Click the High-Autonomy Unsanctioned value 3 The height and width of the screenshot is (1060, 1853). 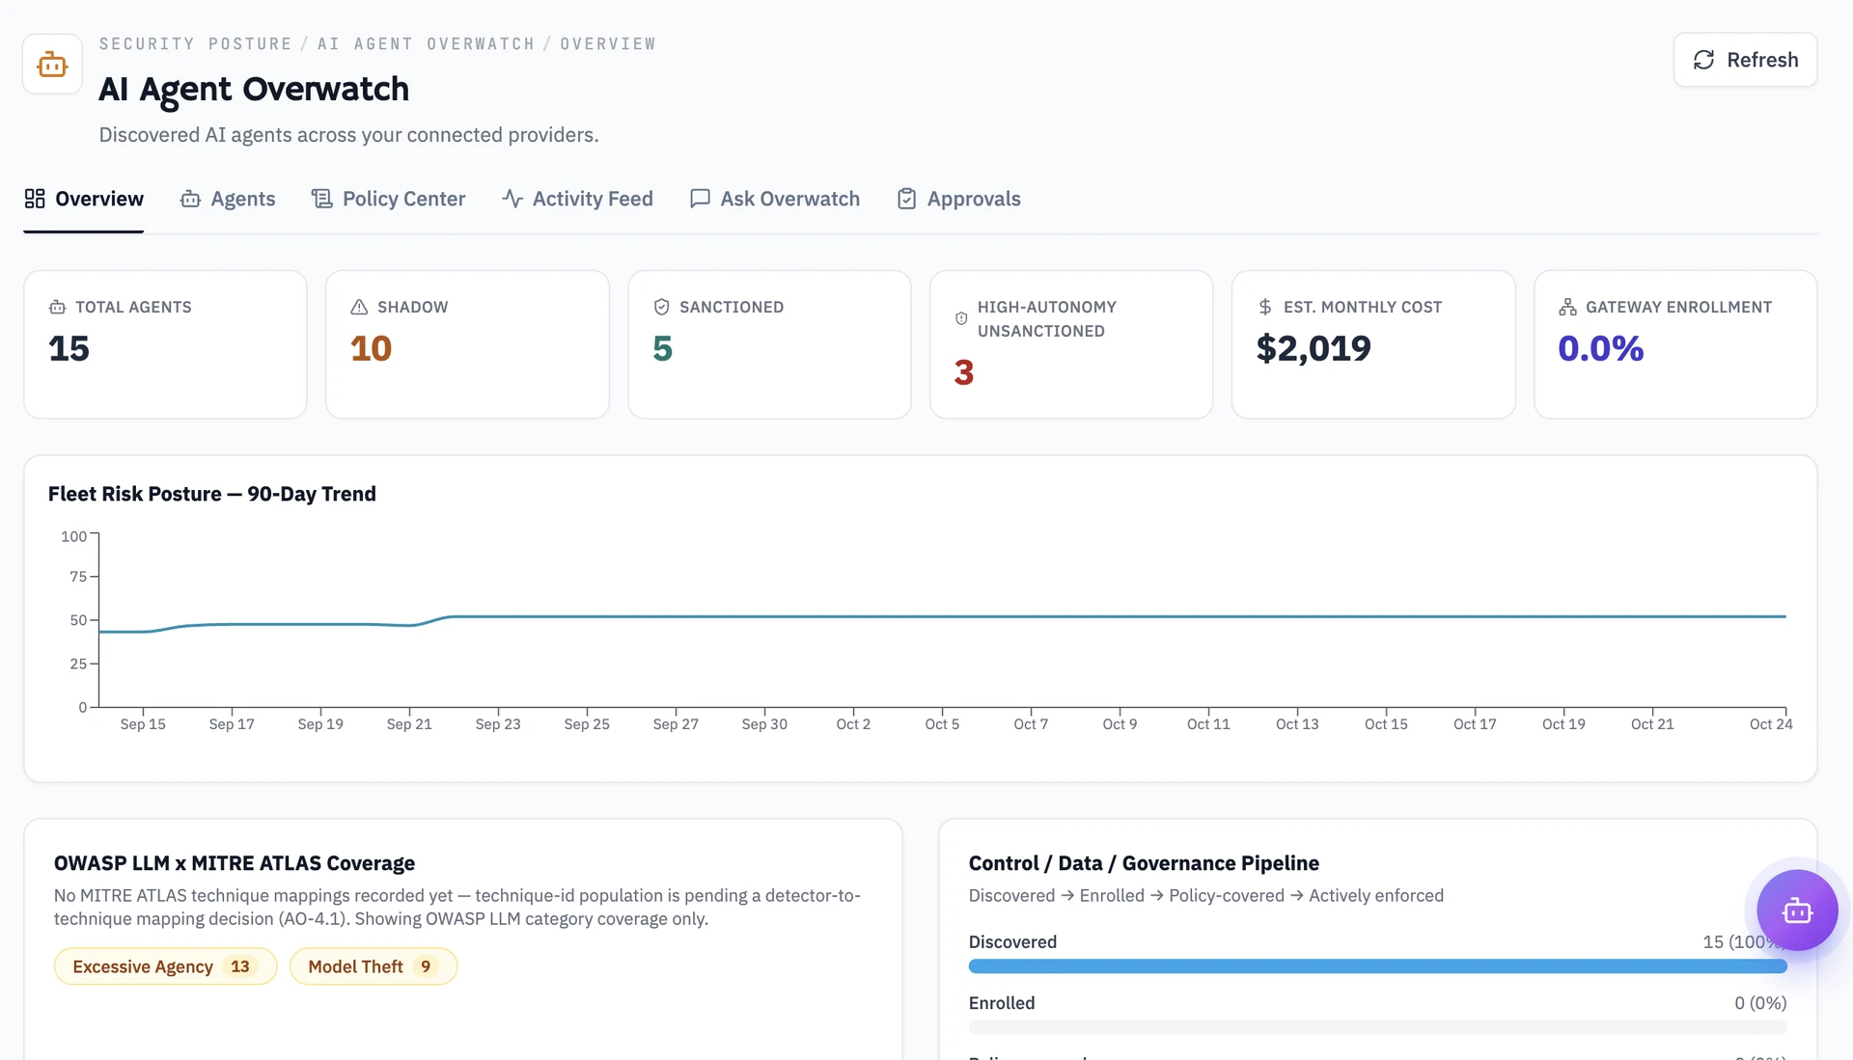click(963, 372)
